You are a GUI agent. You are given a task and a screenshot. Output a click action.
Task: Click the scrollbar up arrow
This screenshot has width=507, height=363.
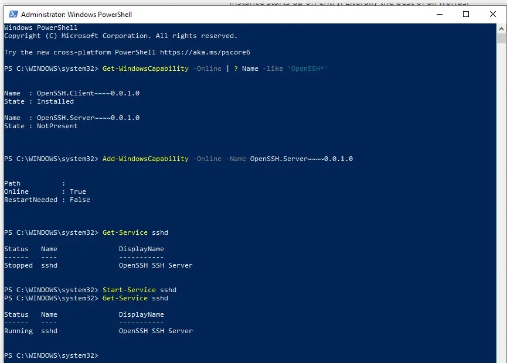pyautogui.click(x=501, y=29)
